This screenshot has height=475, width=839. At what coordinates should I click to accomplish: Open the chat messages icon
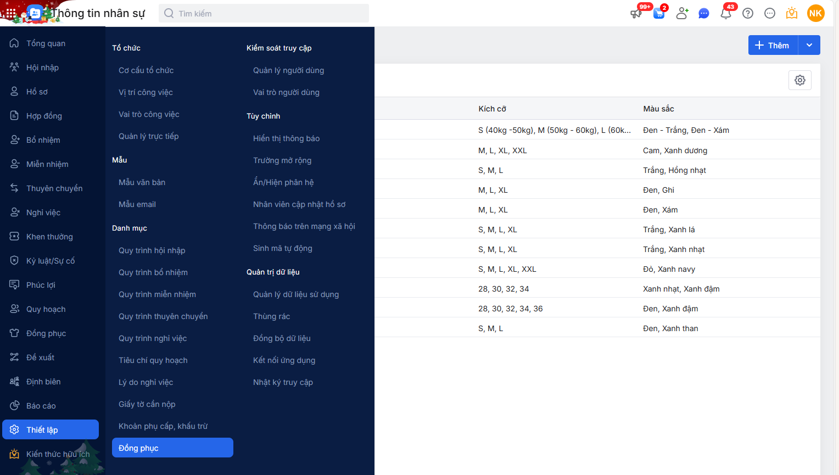[704, 14]
